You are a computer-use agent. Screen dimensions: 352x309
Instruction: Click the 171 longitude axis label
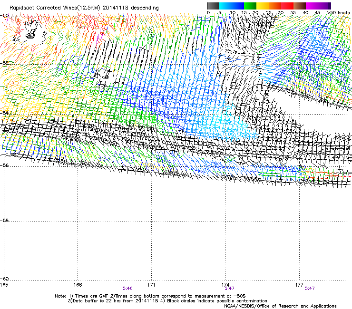(x=151, y=285)
